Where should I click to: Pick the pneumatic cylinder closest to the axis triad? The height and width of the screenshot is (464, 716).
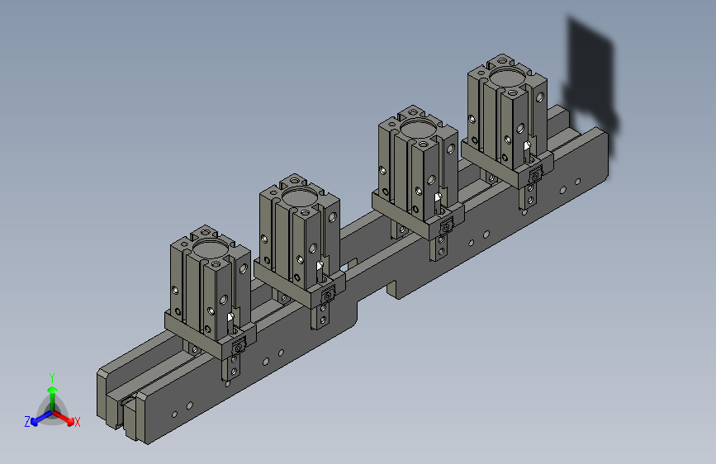(x=209, y=282)
